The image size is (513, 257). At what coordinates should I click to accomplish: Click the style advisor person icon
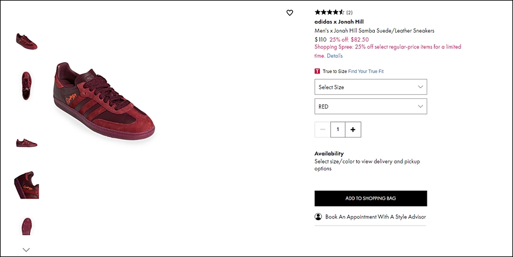point(318,217)
